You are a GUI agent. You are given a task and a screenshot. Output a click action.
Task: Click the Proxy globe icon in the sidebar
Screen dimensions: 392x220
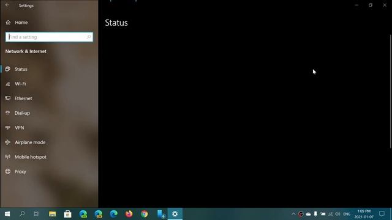[8, 172]
